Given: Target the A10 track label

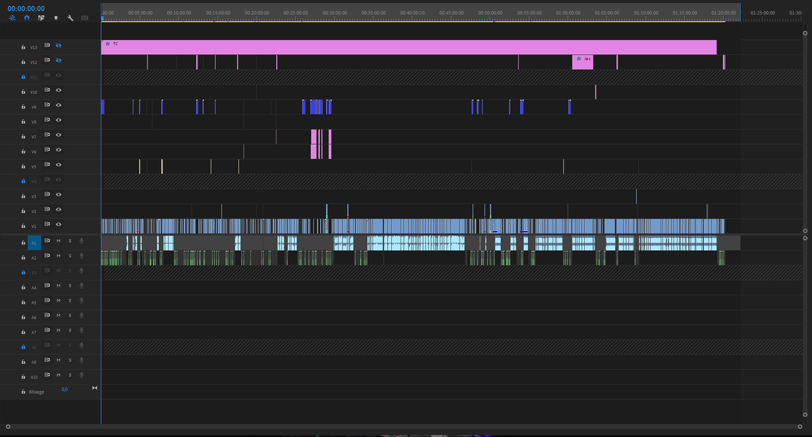Looking at the screenshot, I should pyautogui.click(x=34, y=377).
